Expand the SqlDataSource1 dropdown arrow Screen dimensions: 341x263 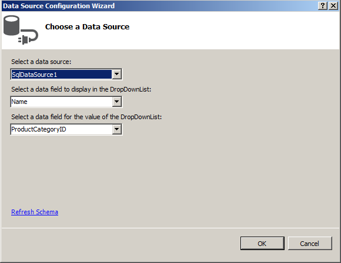tap(117, 75)
